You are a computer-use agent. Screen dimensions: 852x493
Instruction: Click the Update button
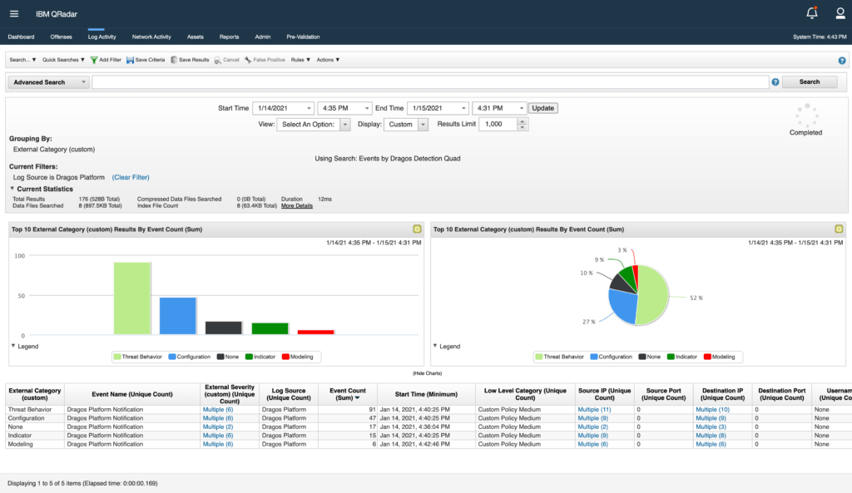point(542,108)
